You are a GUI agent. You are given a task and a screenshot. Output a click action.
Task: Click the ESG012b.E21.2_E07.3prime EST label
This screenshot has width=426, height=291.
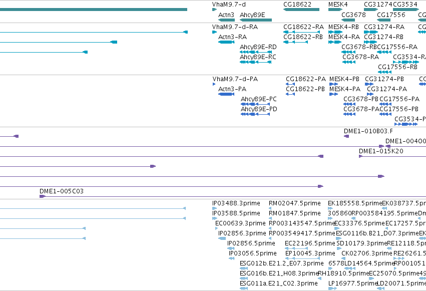coord(282,263)
